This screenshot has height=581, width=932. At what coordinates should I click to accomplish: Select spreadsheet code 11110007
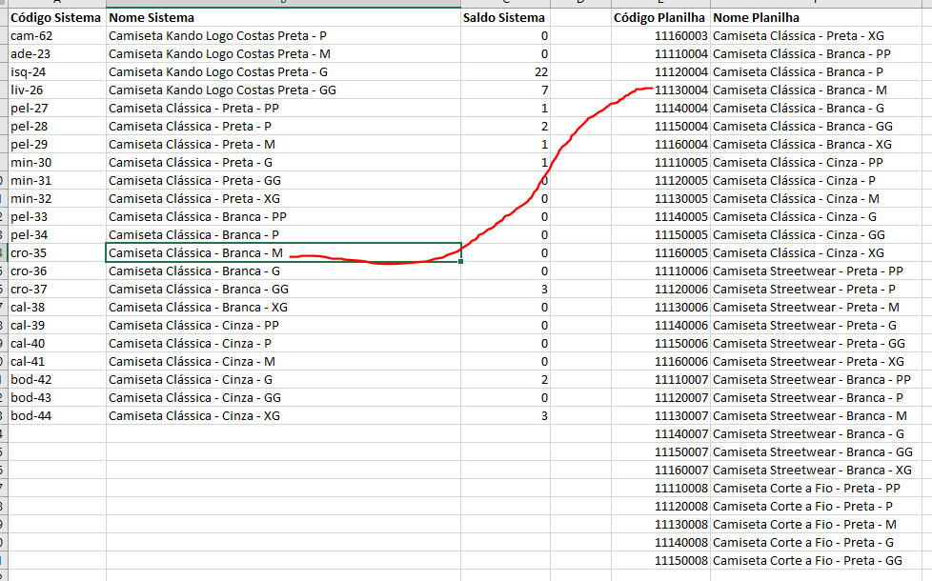(660, 380)
